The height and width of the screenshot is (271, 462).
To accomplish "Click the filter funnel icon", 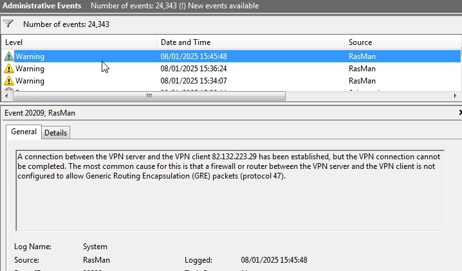I will 8,24.
